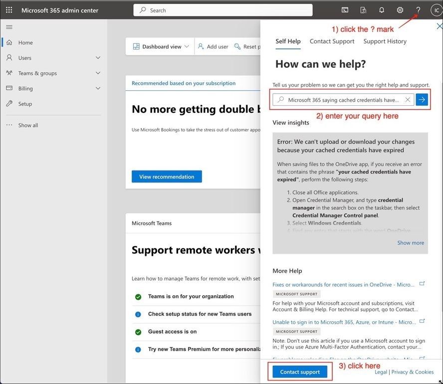443x384 pixels.
Task: Click the IC account avatar
Action: (436, 9)
